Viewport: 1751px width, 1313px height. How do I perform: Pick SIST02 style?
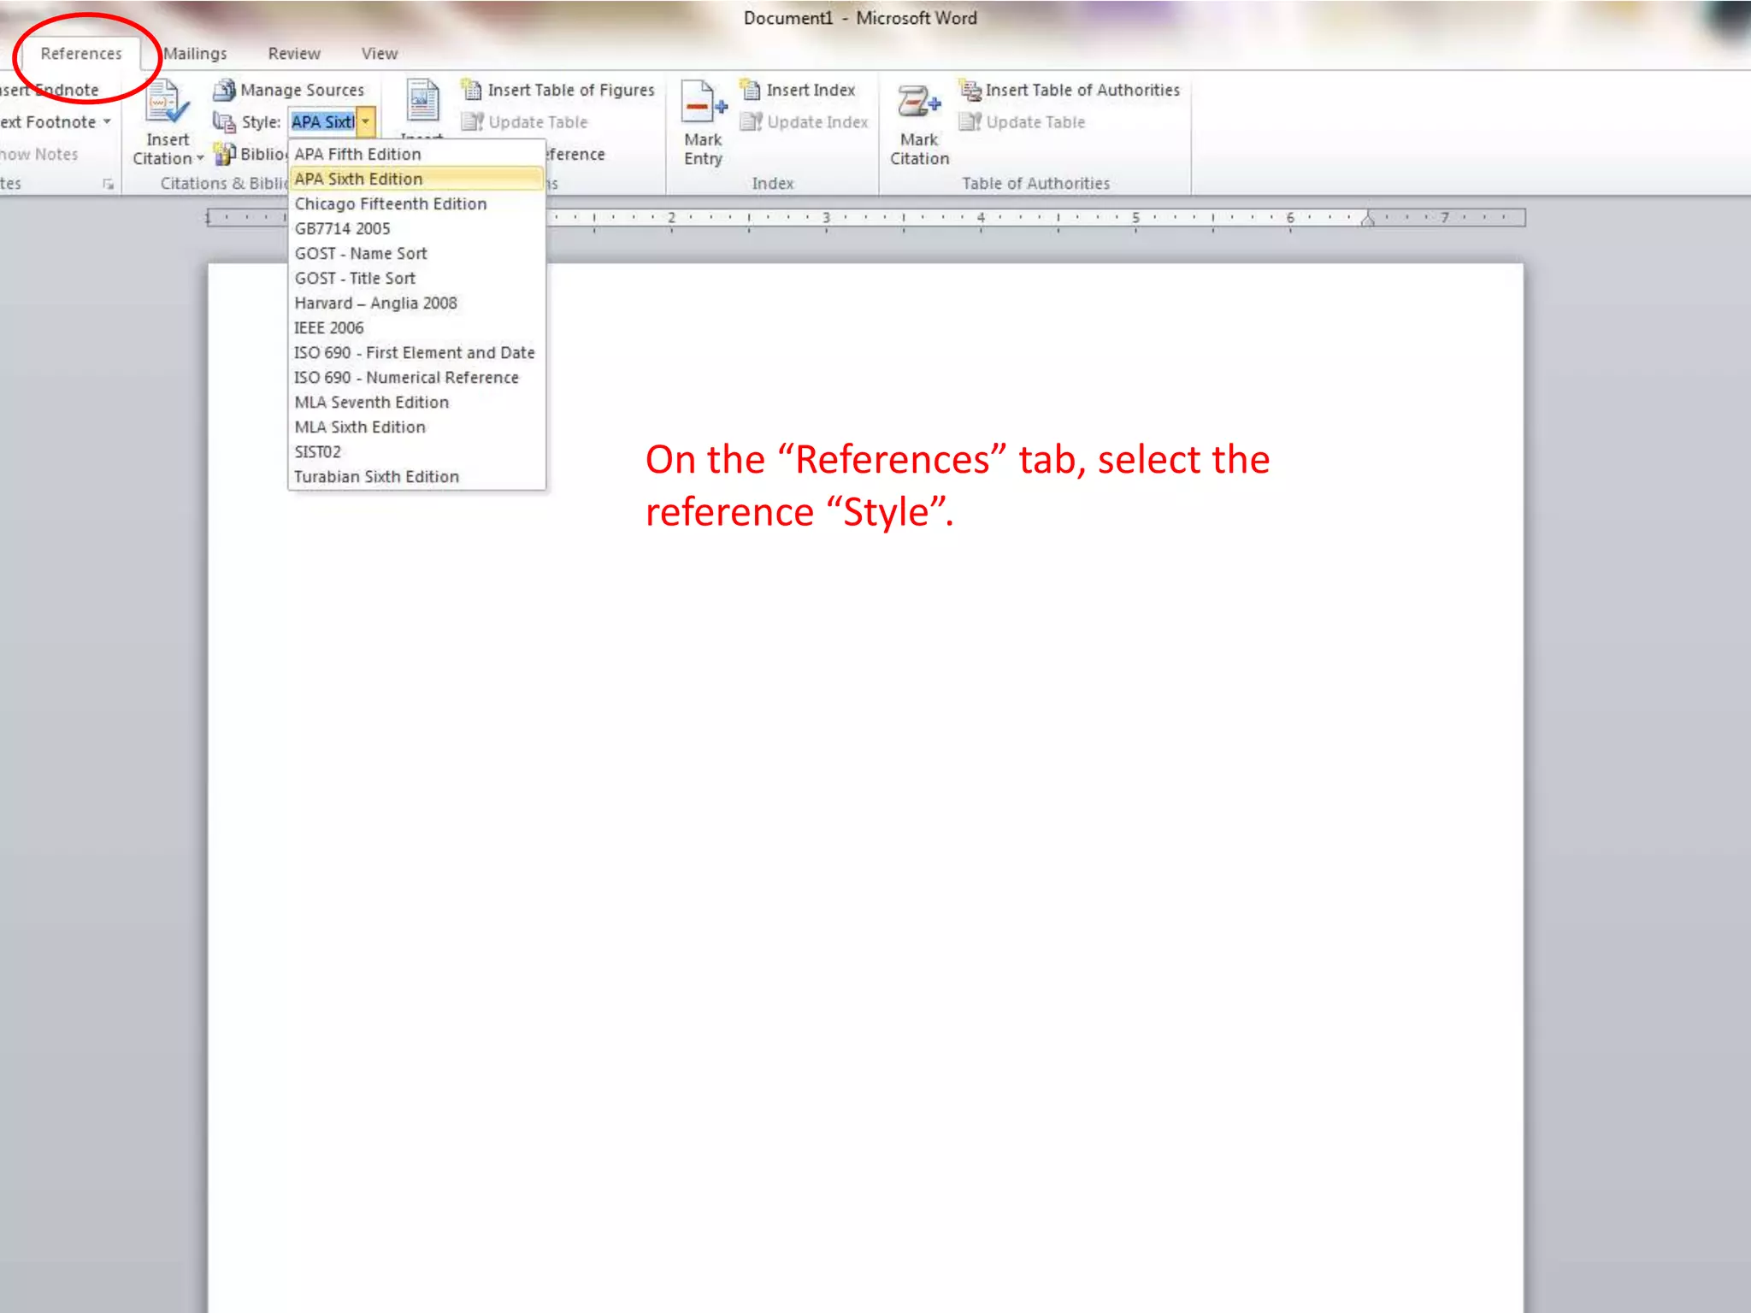pyautogui.click(x=416, y=451)
